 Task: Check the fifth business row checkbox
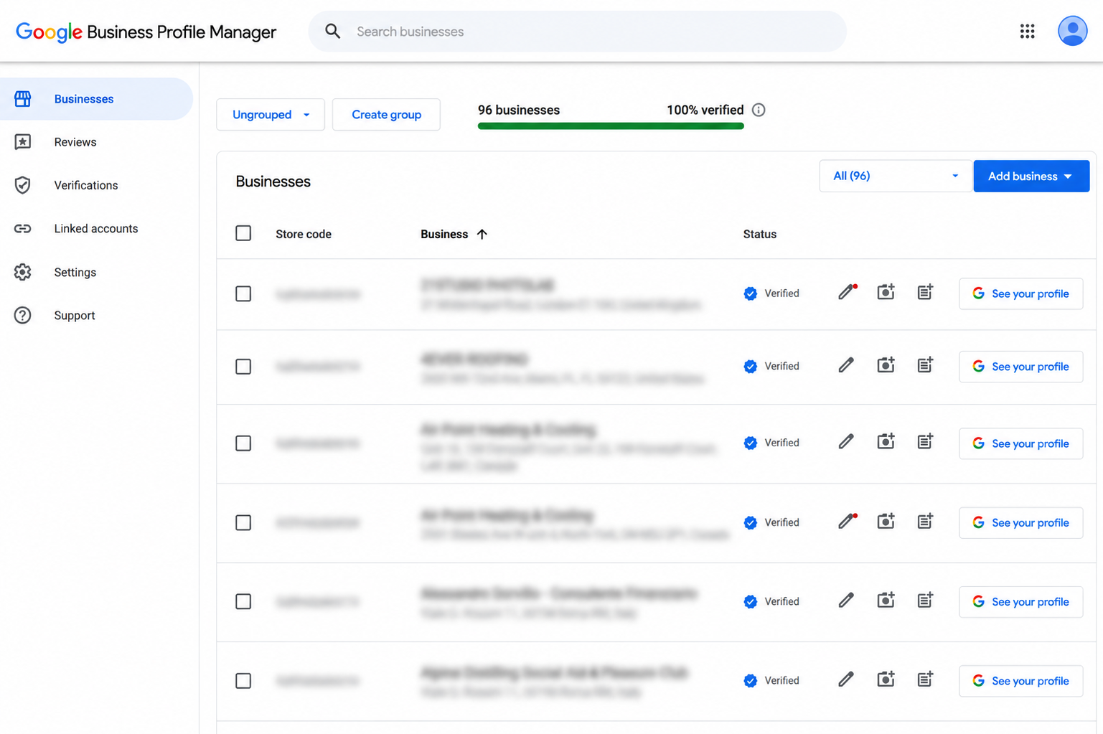coord(243,602)
